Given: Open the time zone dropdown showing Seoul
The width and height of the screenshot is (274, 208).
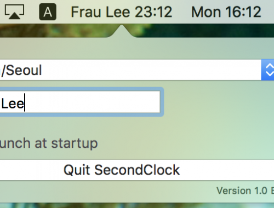Looking at the screenshot, I should 137,70.
